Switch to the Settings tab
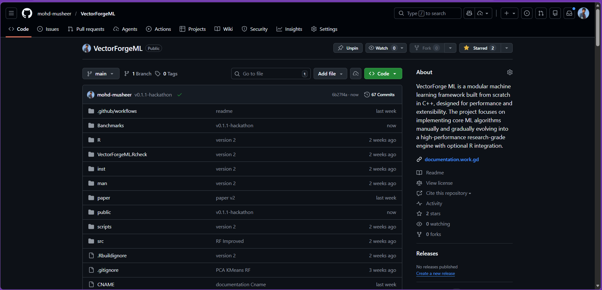 (324, 29)
